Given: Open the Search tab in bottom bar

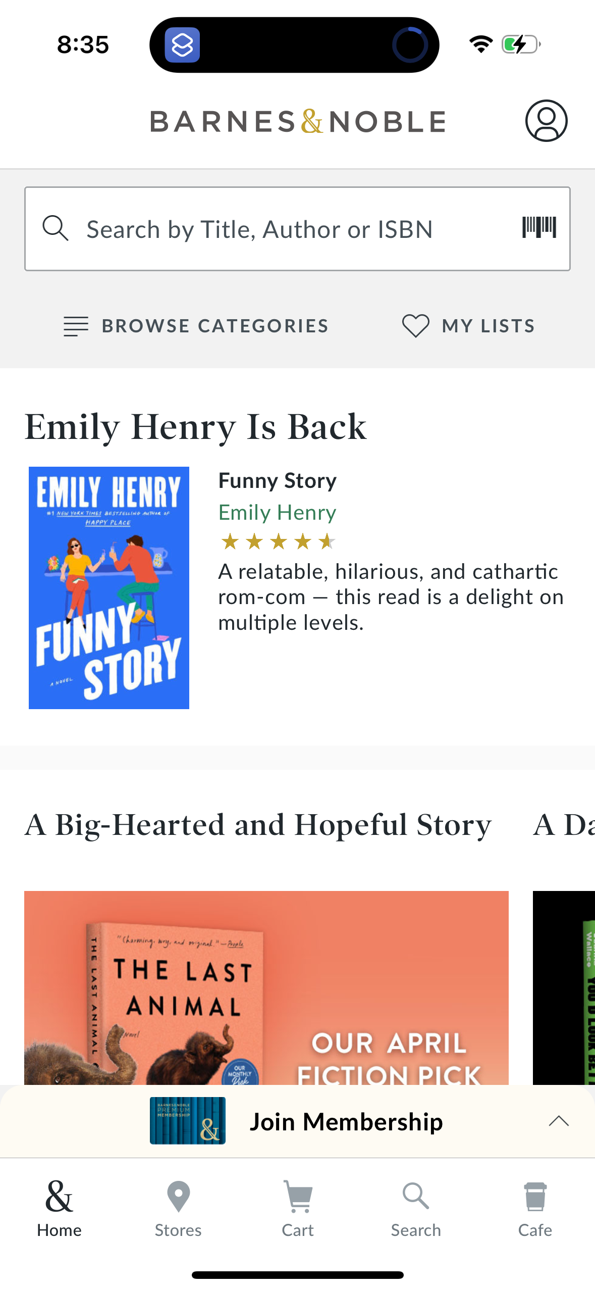Looking at the screenshot, I should click(416, 1208).
